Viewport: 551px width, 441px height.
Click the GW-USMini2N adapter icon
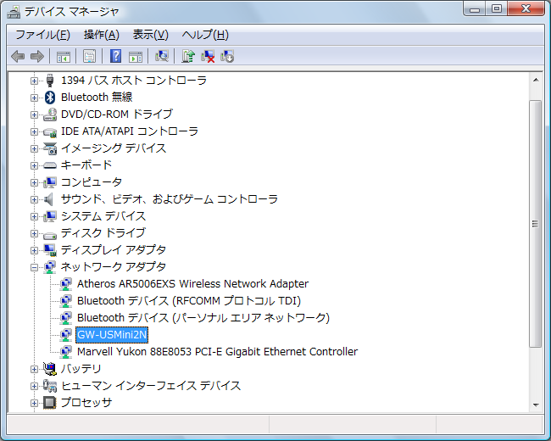[x=66, y=335]
